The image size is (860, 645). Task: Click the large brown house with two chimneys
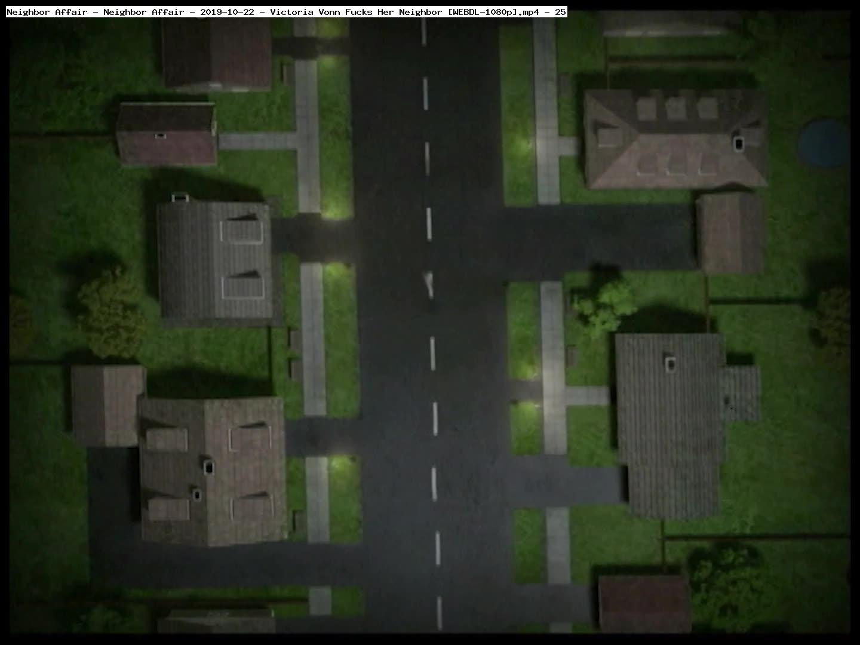[x=212, y=472]
